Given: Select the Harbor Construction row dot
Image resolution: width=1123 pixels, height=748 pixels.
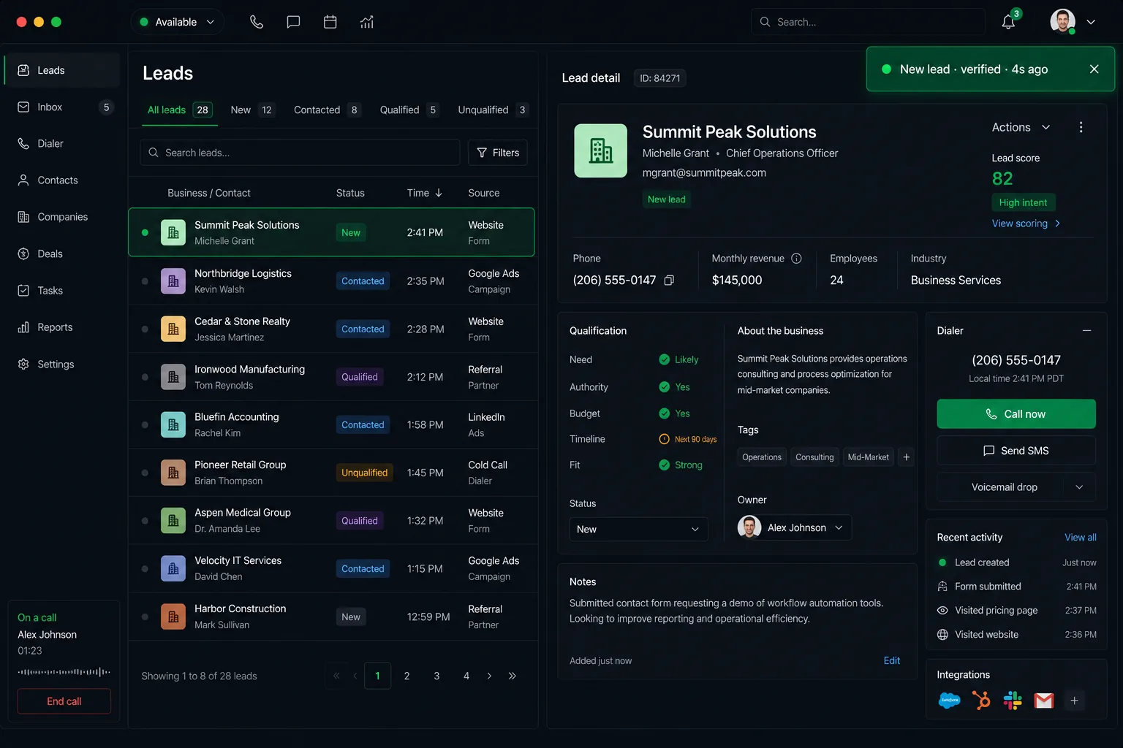Looking at the screenshot, I should 145,617.
